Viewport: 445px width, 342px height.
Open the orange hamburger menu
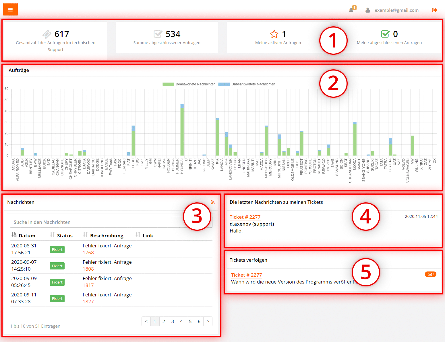pos(10,9)
